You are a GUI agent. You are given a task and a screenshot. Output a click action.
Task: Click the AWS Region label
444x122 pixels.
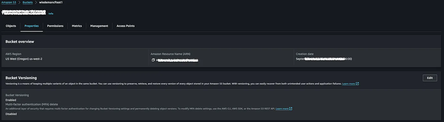(13, 54)
